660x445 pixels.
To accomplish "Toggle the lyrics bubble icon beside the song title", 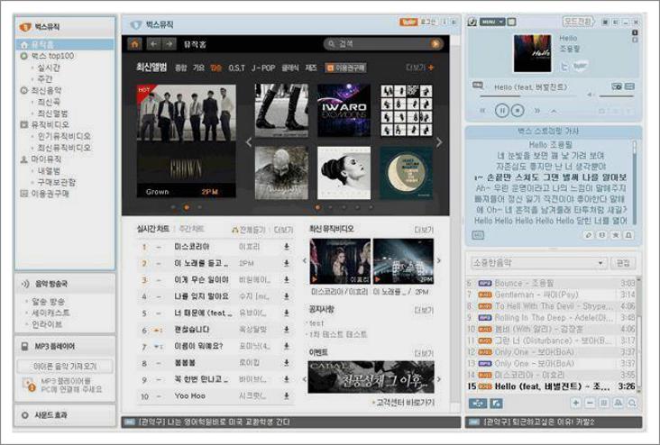I will (478, 86).
